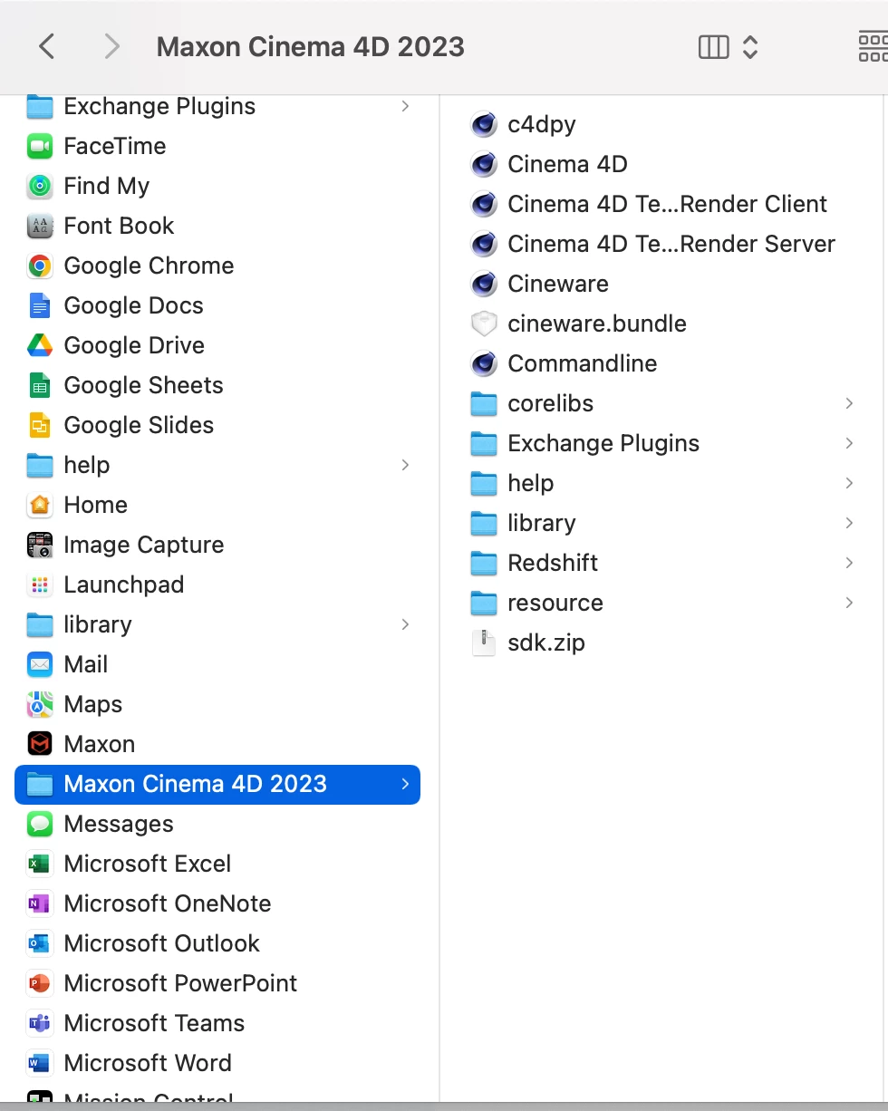Click the c4dpy application icon

coord(484,124)
